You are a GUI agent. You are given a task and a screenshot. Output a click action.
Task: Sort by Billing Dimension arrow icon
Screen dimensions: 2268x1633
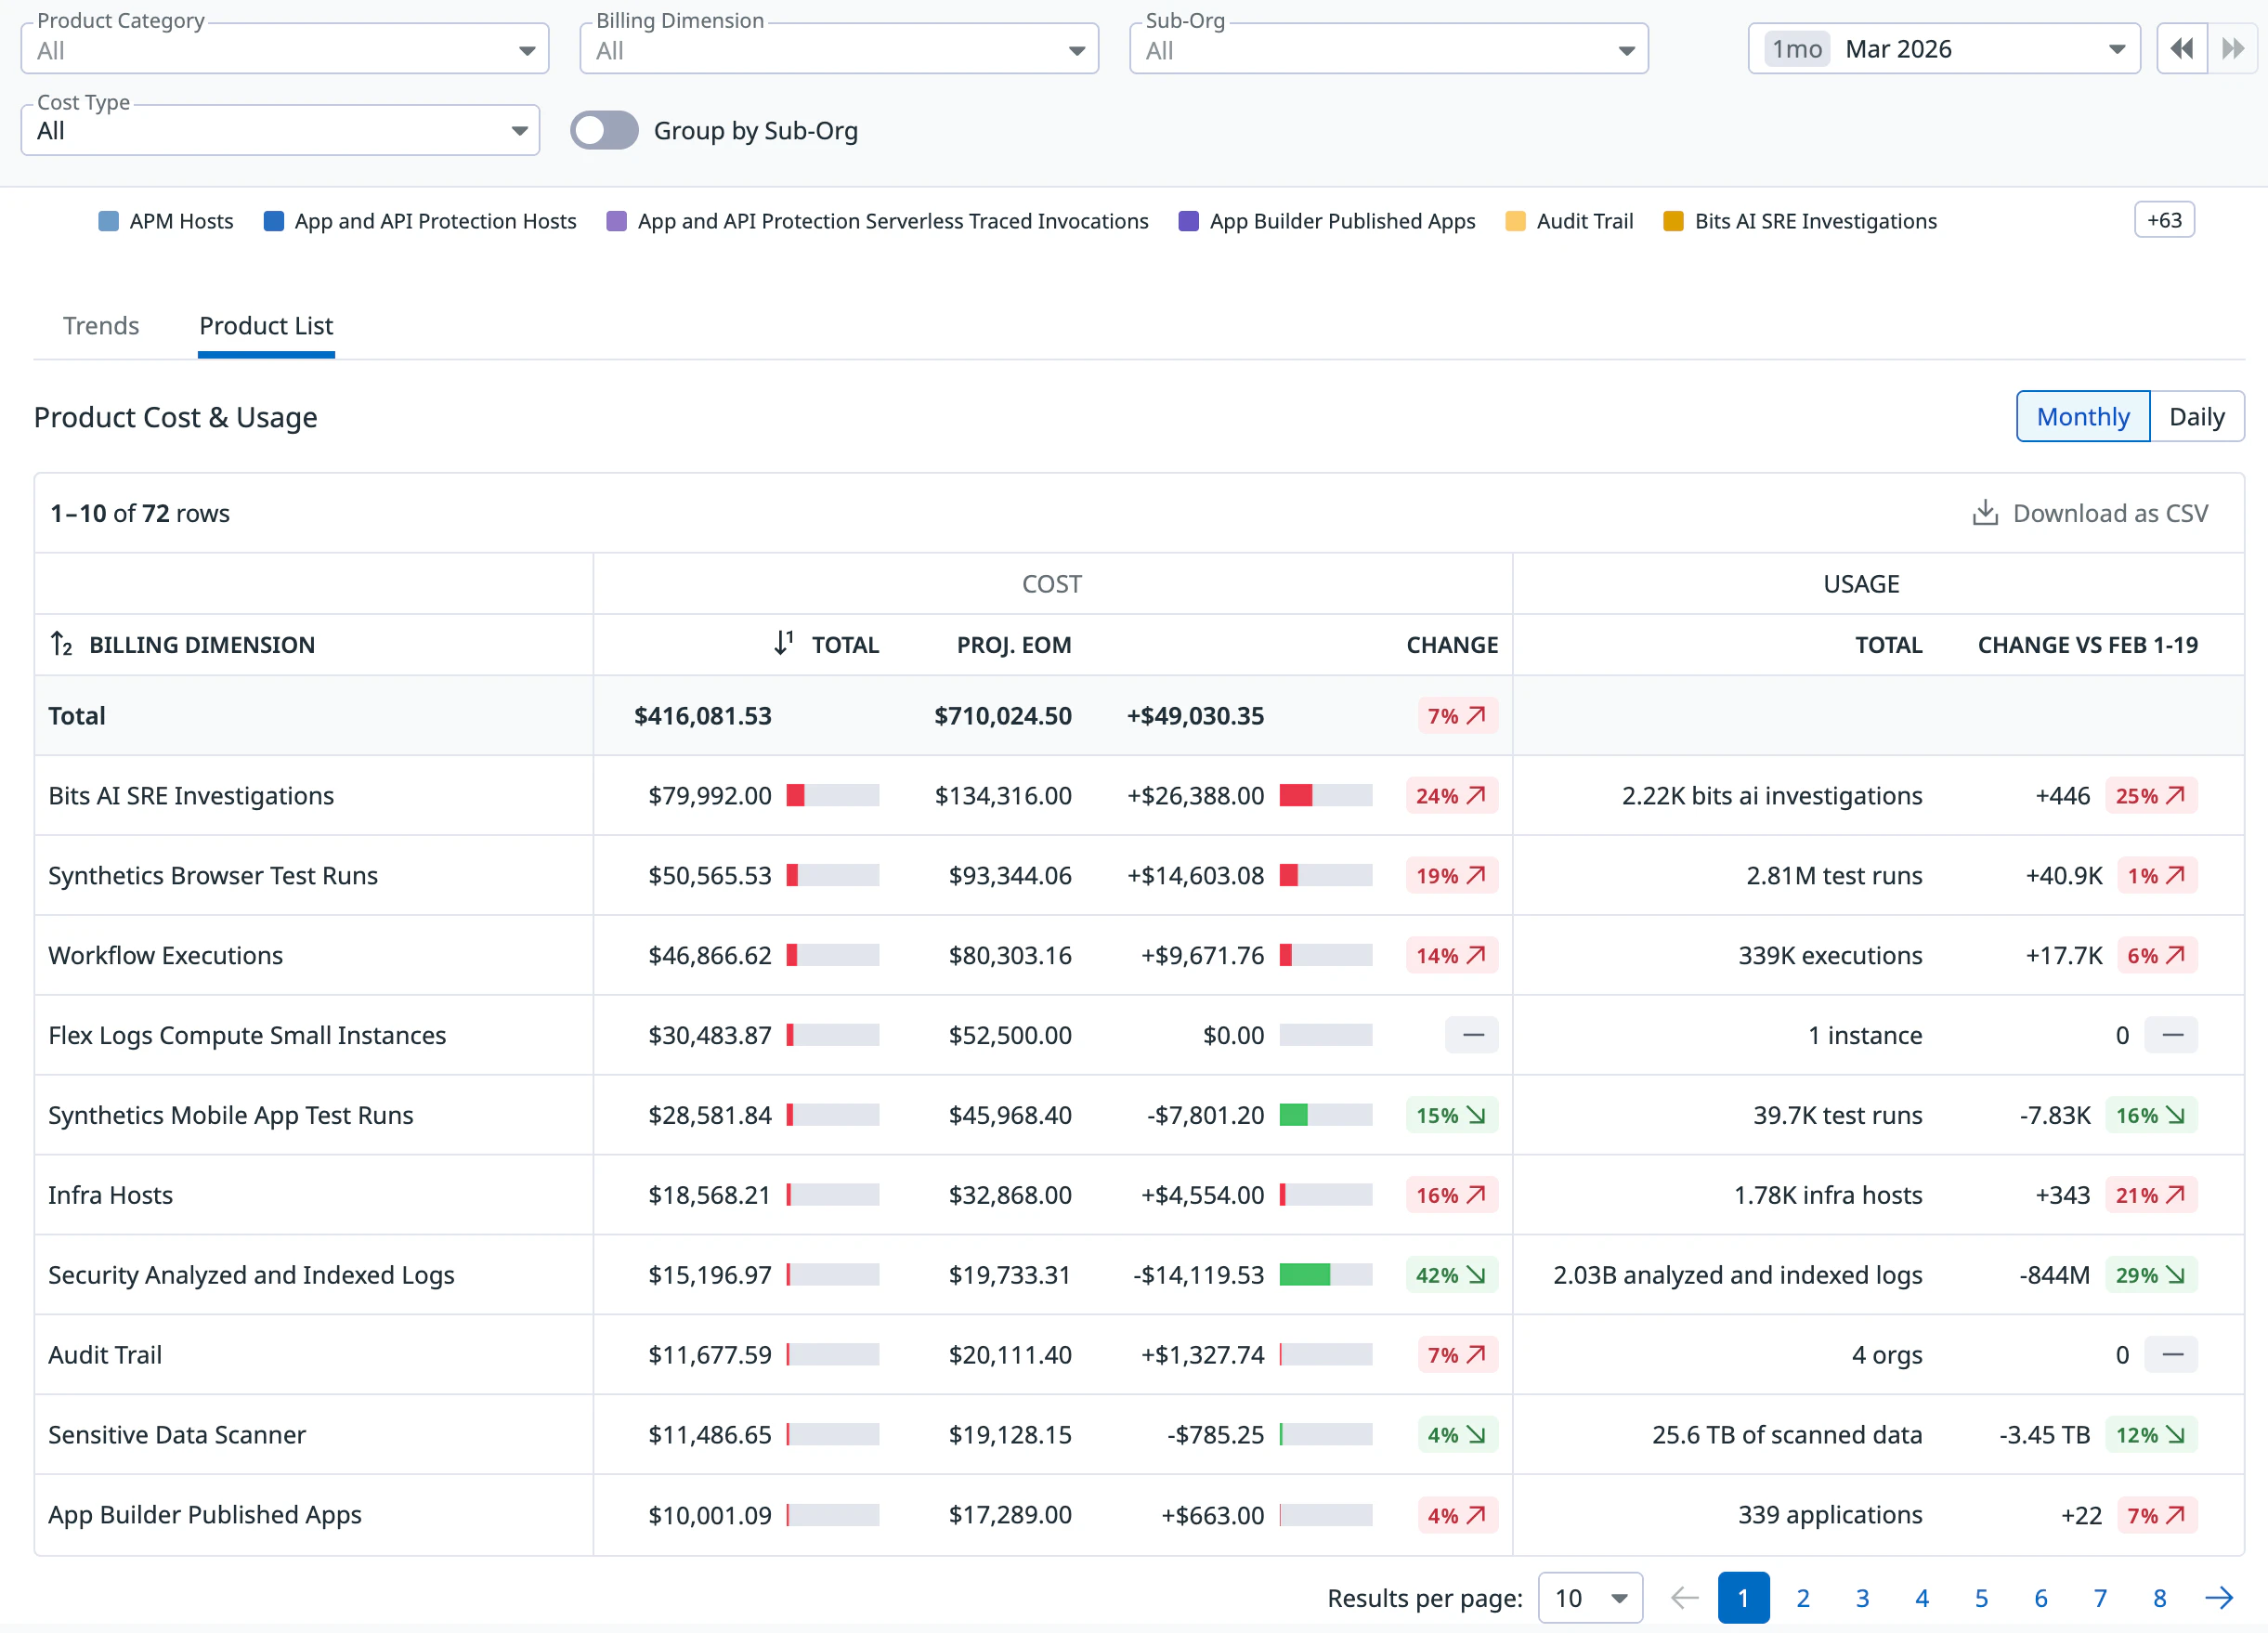tap(61, 644)
